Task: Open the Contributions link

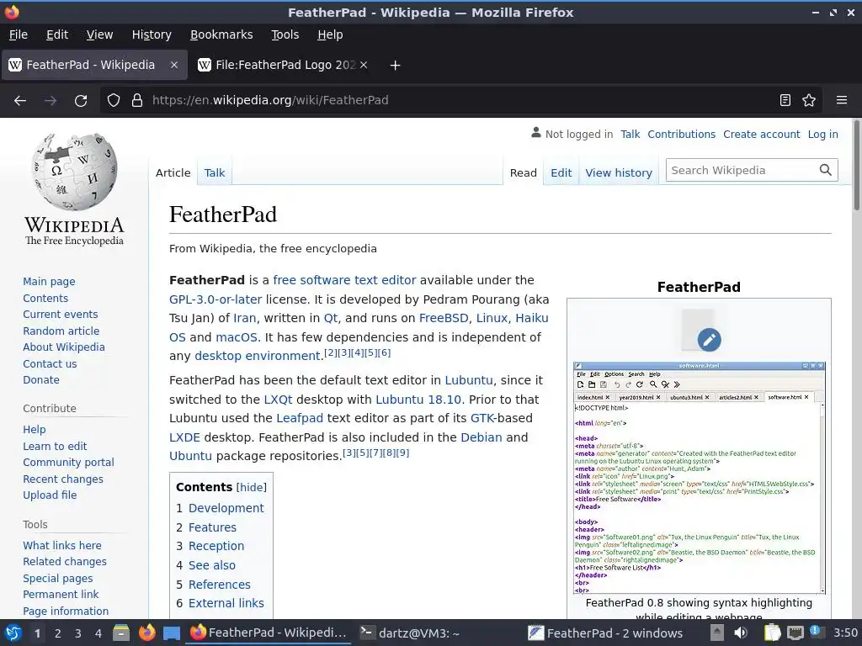Action: pyautogui.click(x=681, y=134)
